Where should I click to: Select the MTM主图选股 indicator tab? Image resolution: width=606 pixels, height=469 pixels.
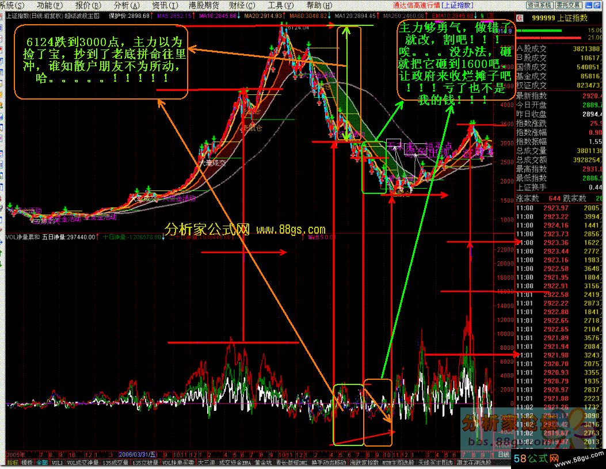[398, 463]
